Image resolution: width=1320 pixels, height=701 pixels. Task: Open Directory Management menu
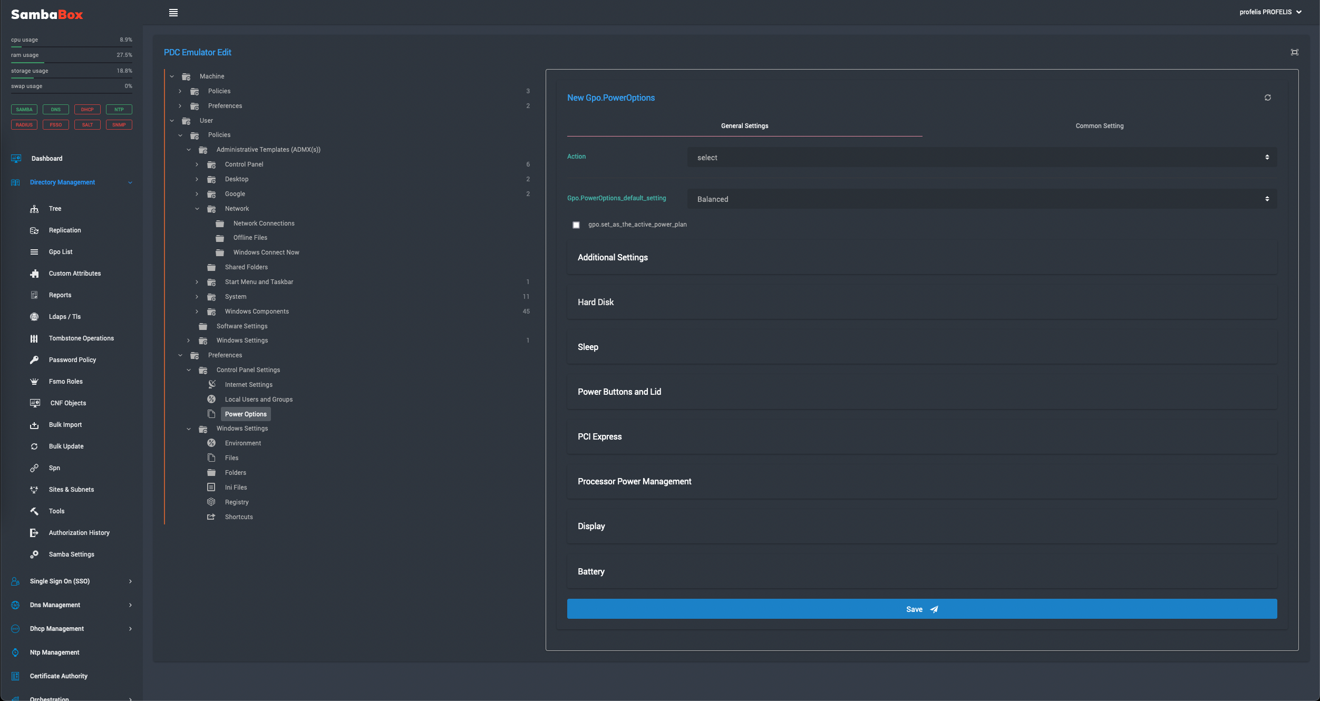(71, 182)
